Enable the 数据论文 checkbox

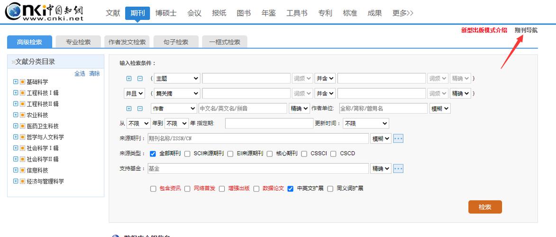(256, 189)
